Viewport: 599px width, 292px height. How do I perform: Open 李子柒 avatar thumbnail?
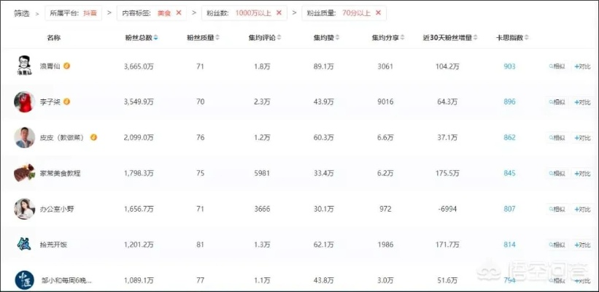(x=25, y=101)
